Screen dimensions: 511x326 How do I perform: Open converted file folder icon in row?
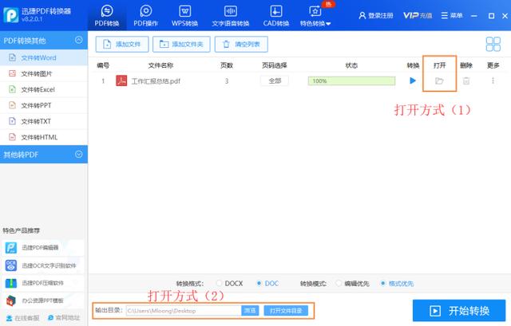(x=439, y=81)
